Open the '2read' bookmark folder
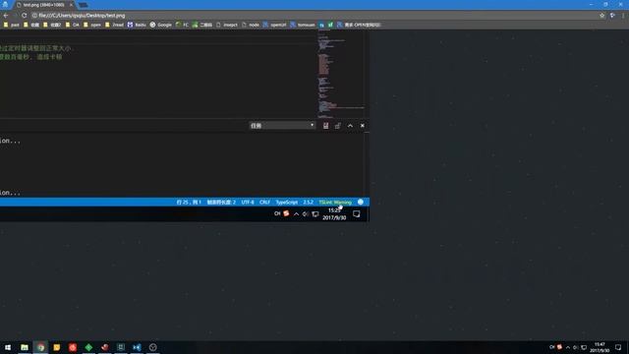The height and width of the screenshot is (354, 629). pyautogui.click(x=114, y=25)
